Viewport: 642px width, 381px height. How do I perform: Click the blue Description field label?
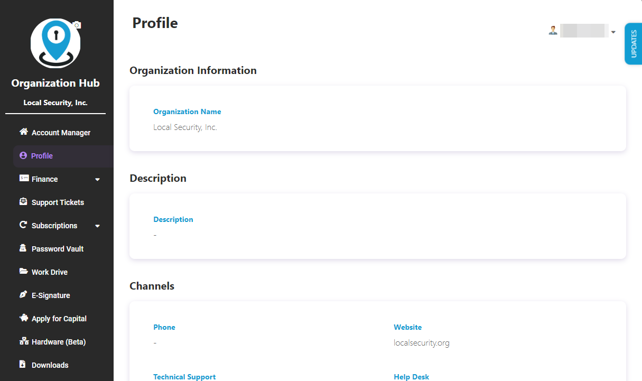173,220
